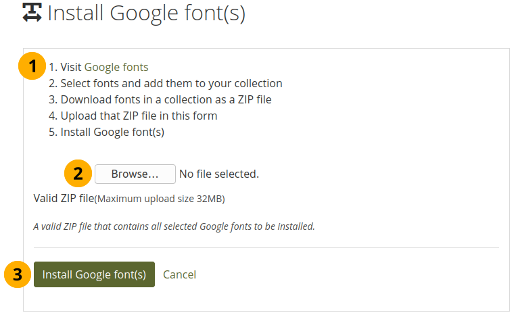Screen dimensions: 516x317
Task: Click the orange number 3 callout badge
Action: point(18,274)
